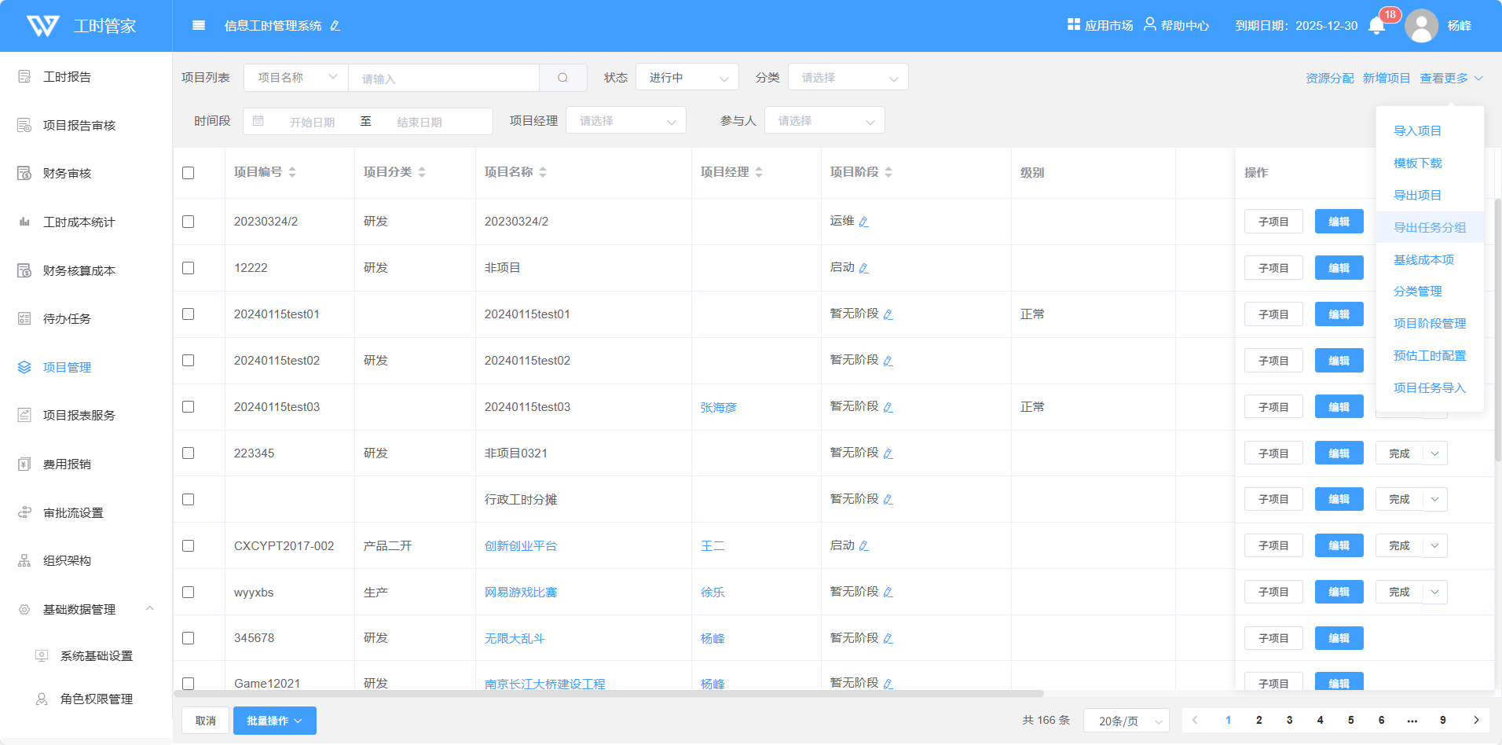The height and width of the screenshot is (745, 1502).
Task: Edit stage pencil icon for project 12222
Action: [863, 268]
